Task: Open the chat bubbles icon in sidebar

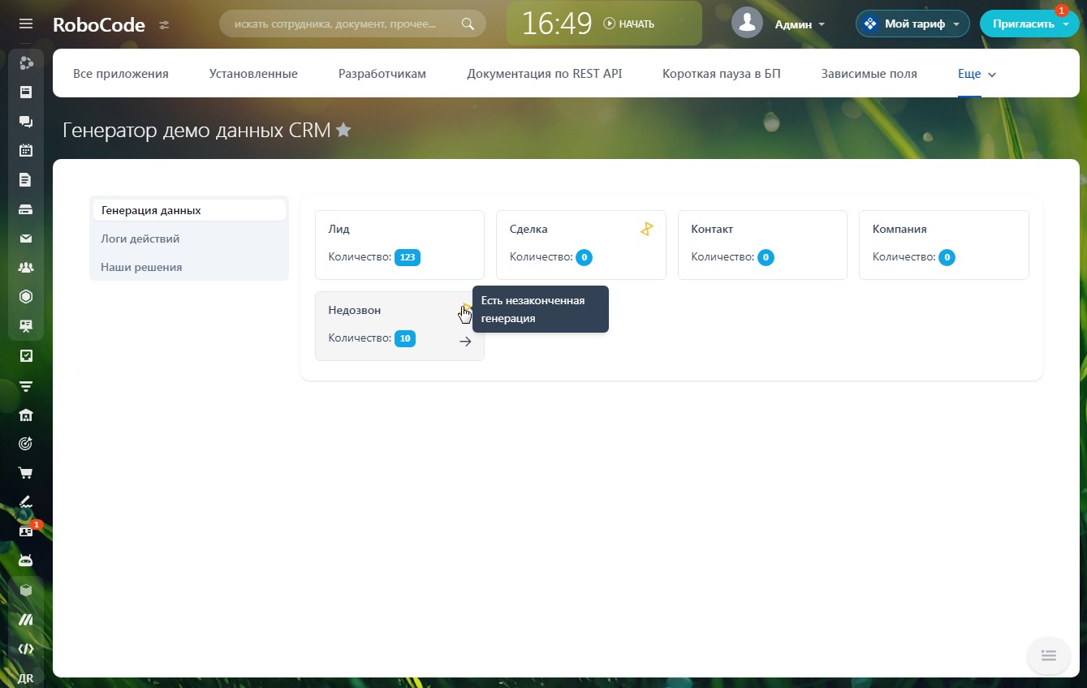Action: coord(26,121)
